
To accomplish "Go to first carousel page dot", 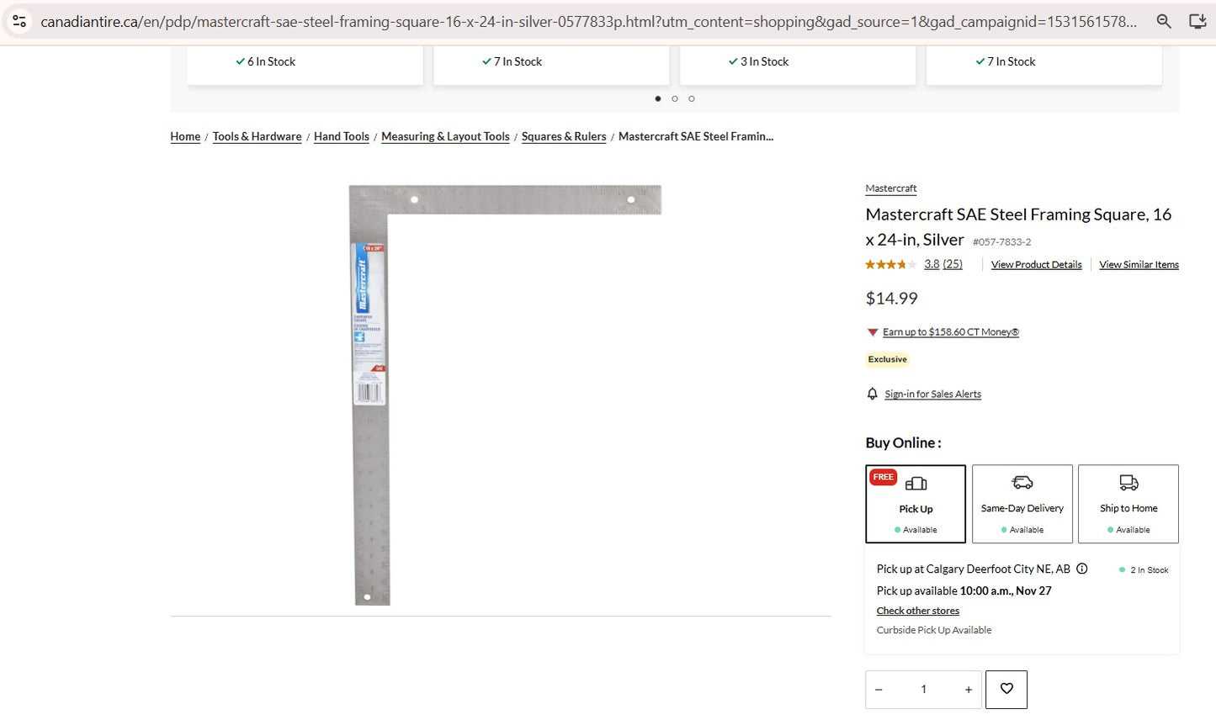I will click(658, 98).
